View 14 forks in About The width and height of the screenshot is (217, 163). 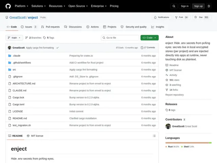coord(172,90)
